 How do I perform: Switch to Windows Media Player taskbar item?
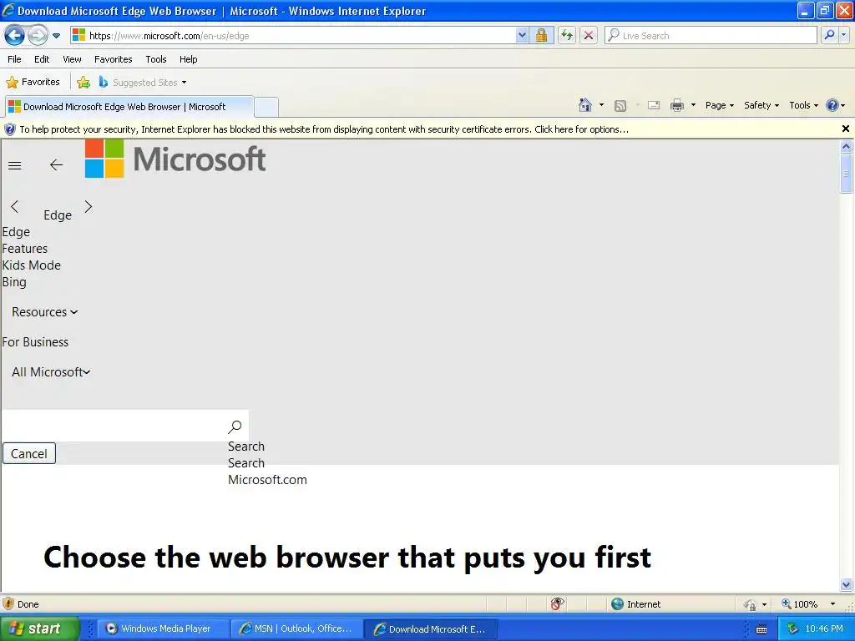(x=164, y=628)
